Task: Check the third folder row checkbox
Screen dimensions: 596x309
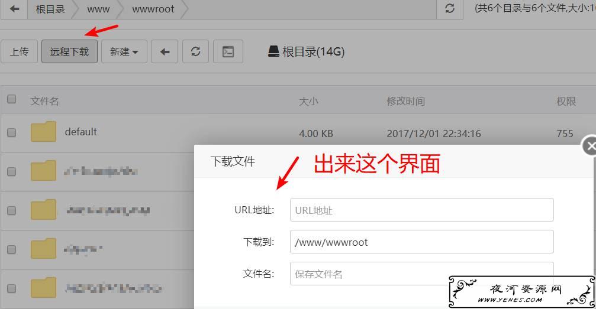Action: tap(12, 211)
